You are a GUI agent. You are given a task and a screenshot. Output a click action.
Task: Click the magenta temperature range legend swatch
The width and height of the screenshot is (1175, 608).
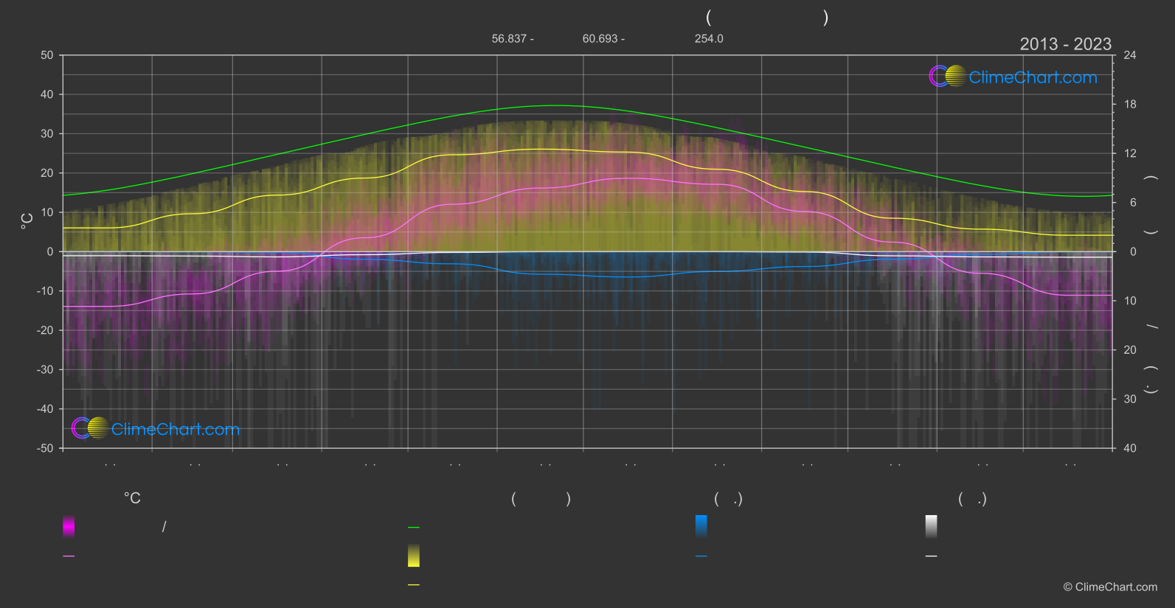(69, 526)
